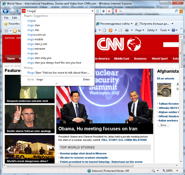Click the CNN site icon in address bar
This screenshot has width=185, height=175.
[24, 11]
